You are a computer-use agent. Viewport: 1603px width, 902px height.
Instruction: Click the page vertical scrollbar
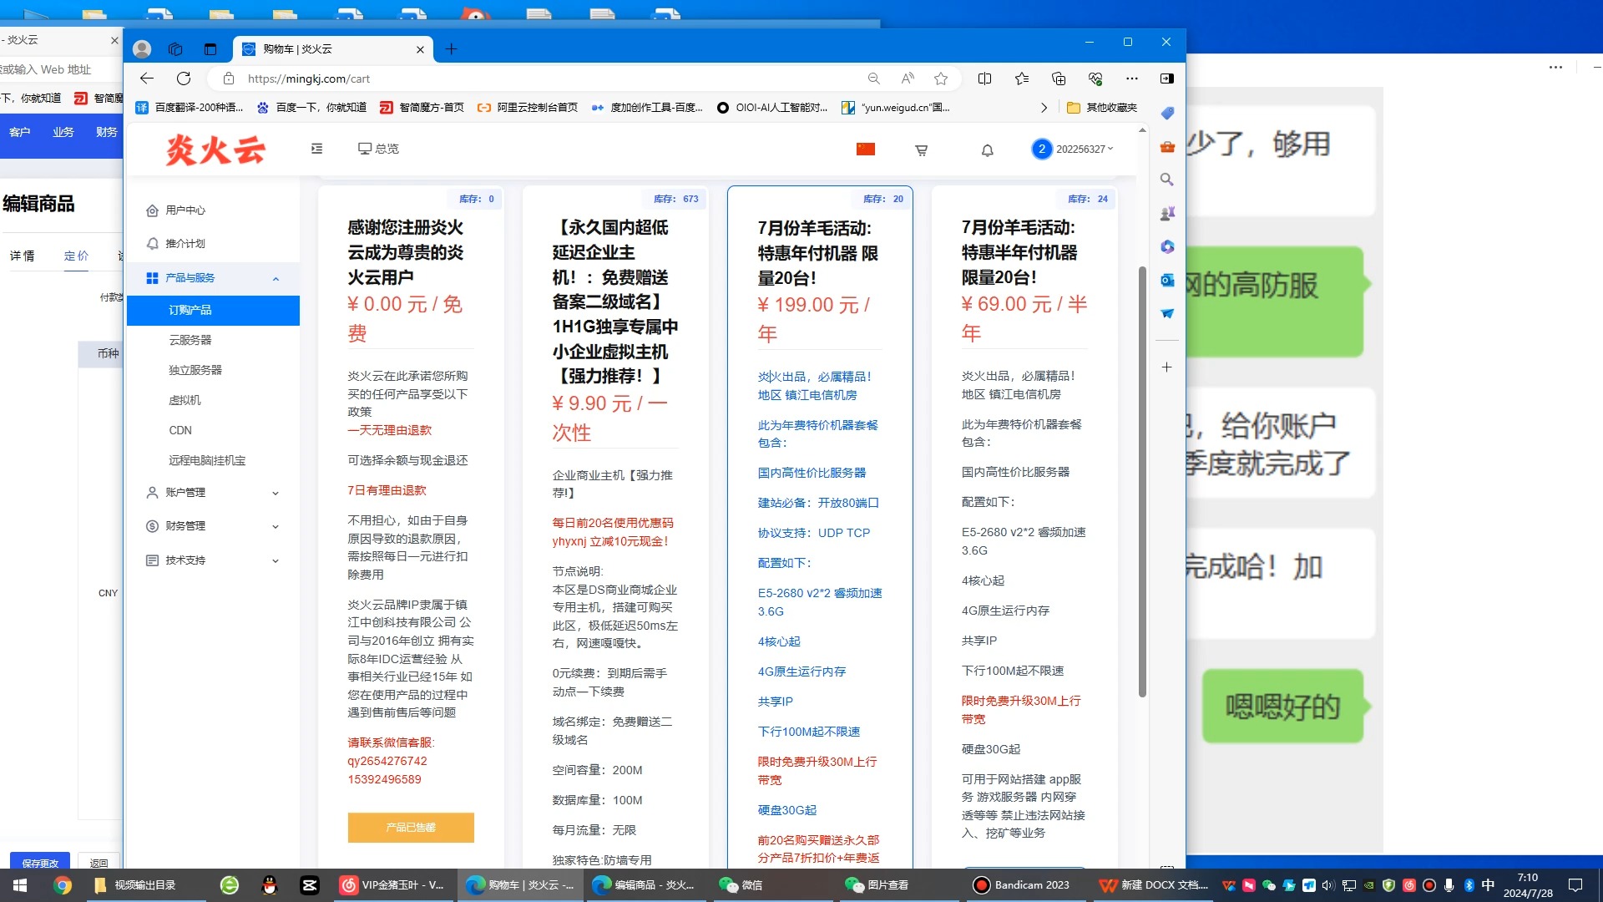(1142, 482)
